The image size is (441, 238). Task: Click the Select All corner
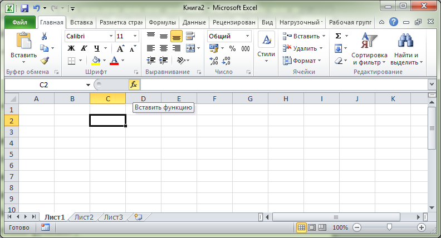coord(12,98)
